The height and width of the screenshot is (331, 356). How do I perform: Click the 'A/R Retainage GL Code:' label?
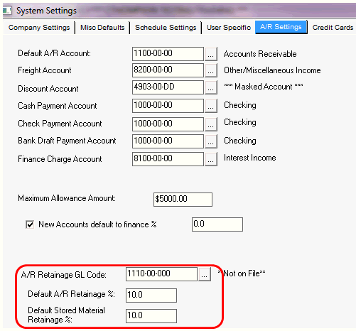click(64, 275)
